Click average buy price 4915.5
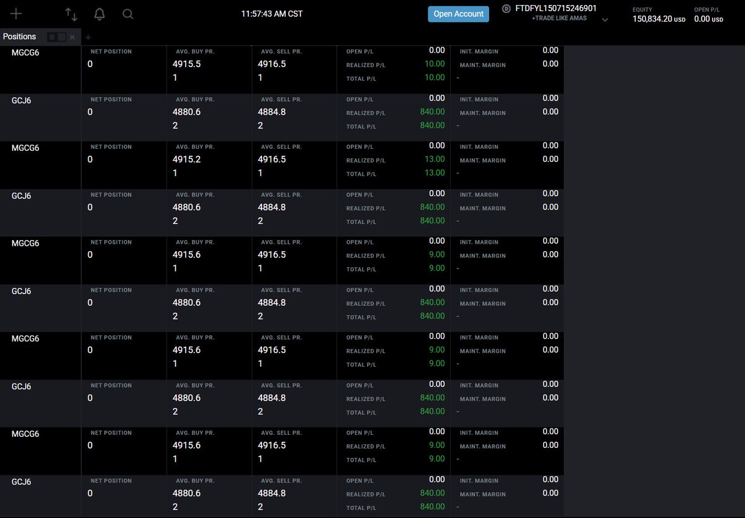 186,64
